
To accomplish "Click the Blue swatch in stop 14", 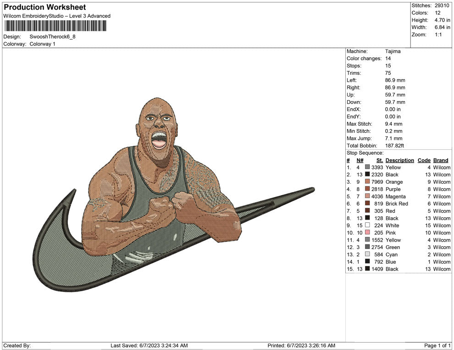I will (x=367, y=261).
